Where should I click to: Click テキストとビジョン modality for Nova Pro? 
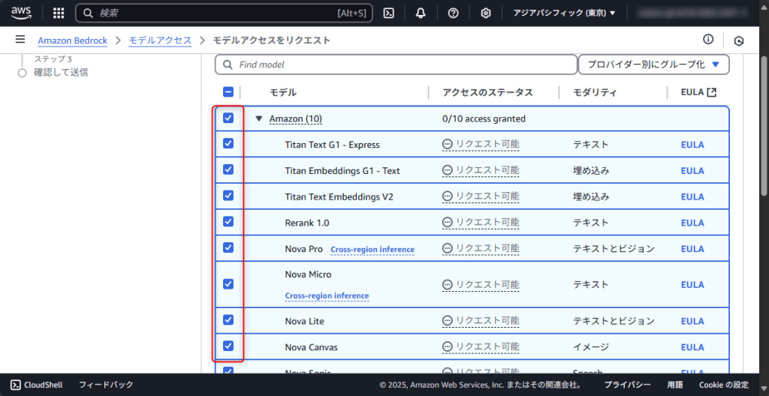[614, 248]
